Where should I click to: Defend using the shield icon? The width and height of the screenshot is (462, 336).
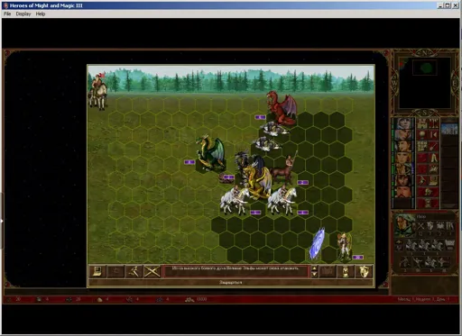(x=364, y=271)
